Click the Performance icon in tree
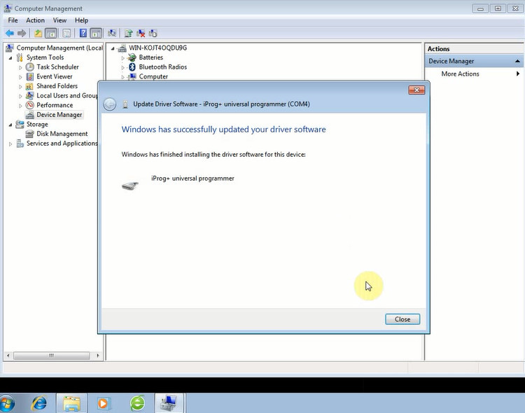This screenshot has width=525, height=413. tap(30, 105)
